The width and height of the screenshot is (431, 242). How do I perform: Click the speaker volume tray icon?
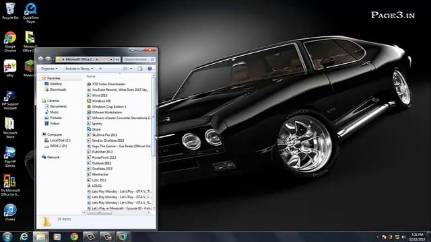(403, 237)
